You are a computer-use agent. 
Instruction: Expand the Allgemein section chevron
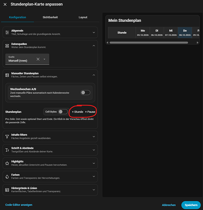pos(94,32)
